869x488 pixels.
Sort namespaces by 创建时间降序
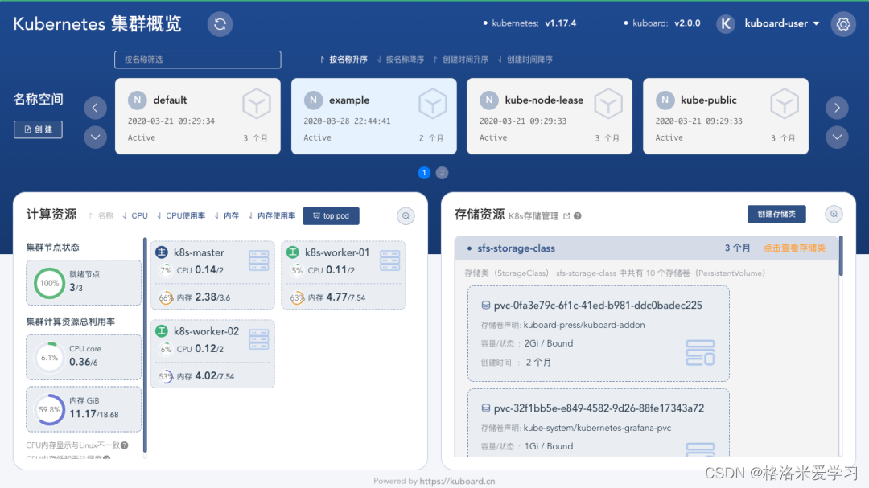525,59
